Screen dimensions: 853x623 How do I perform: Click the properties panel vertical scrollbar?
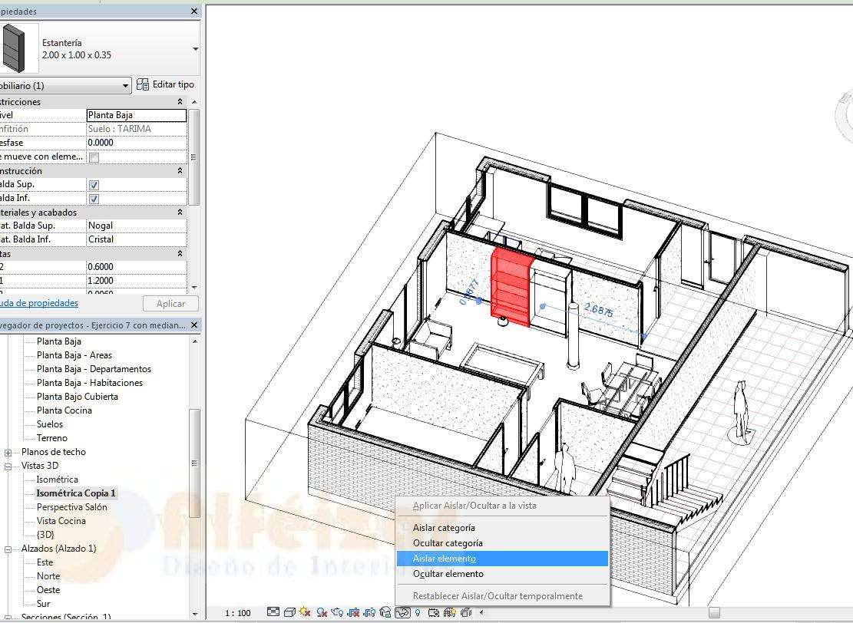[193, 157]
